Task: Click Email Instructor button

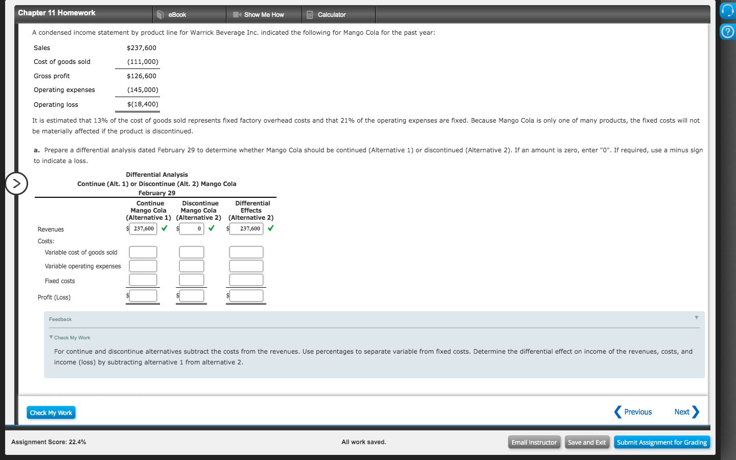Action: [x=534, y=442]
